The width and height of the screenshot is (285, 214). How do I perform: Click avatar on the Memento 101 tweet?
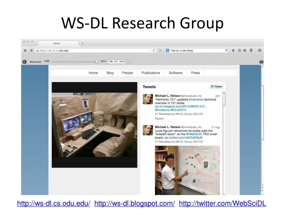(148, 99)
